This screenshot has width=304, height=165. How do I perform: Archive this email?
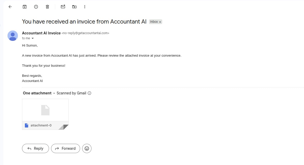(x=25, y=7)
